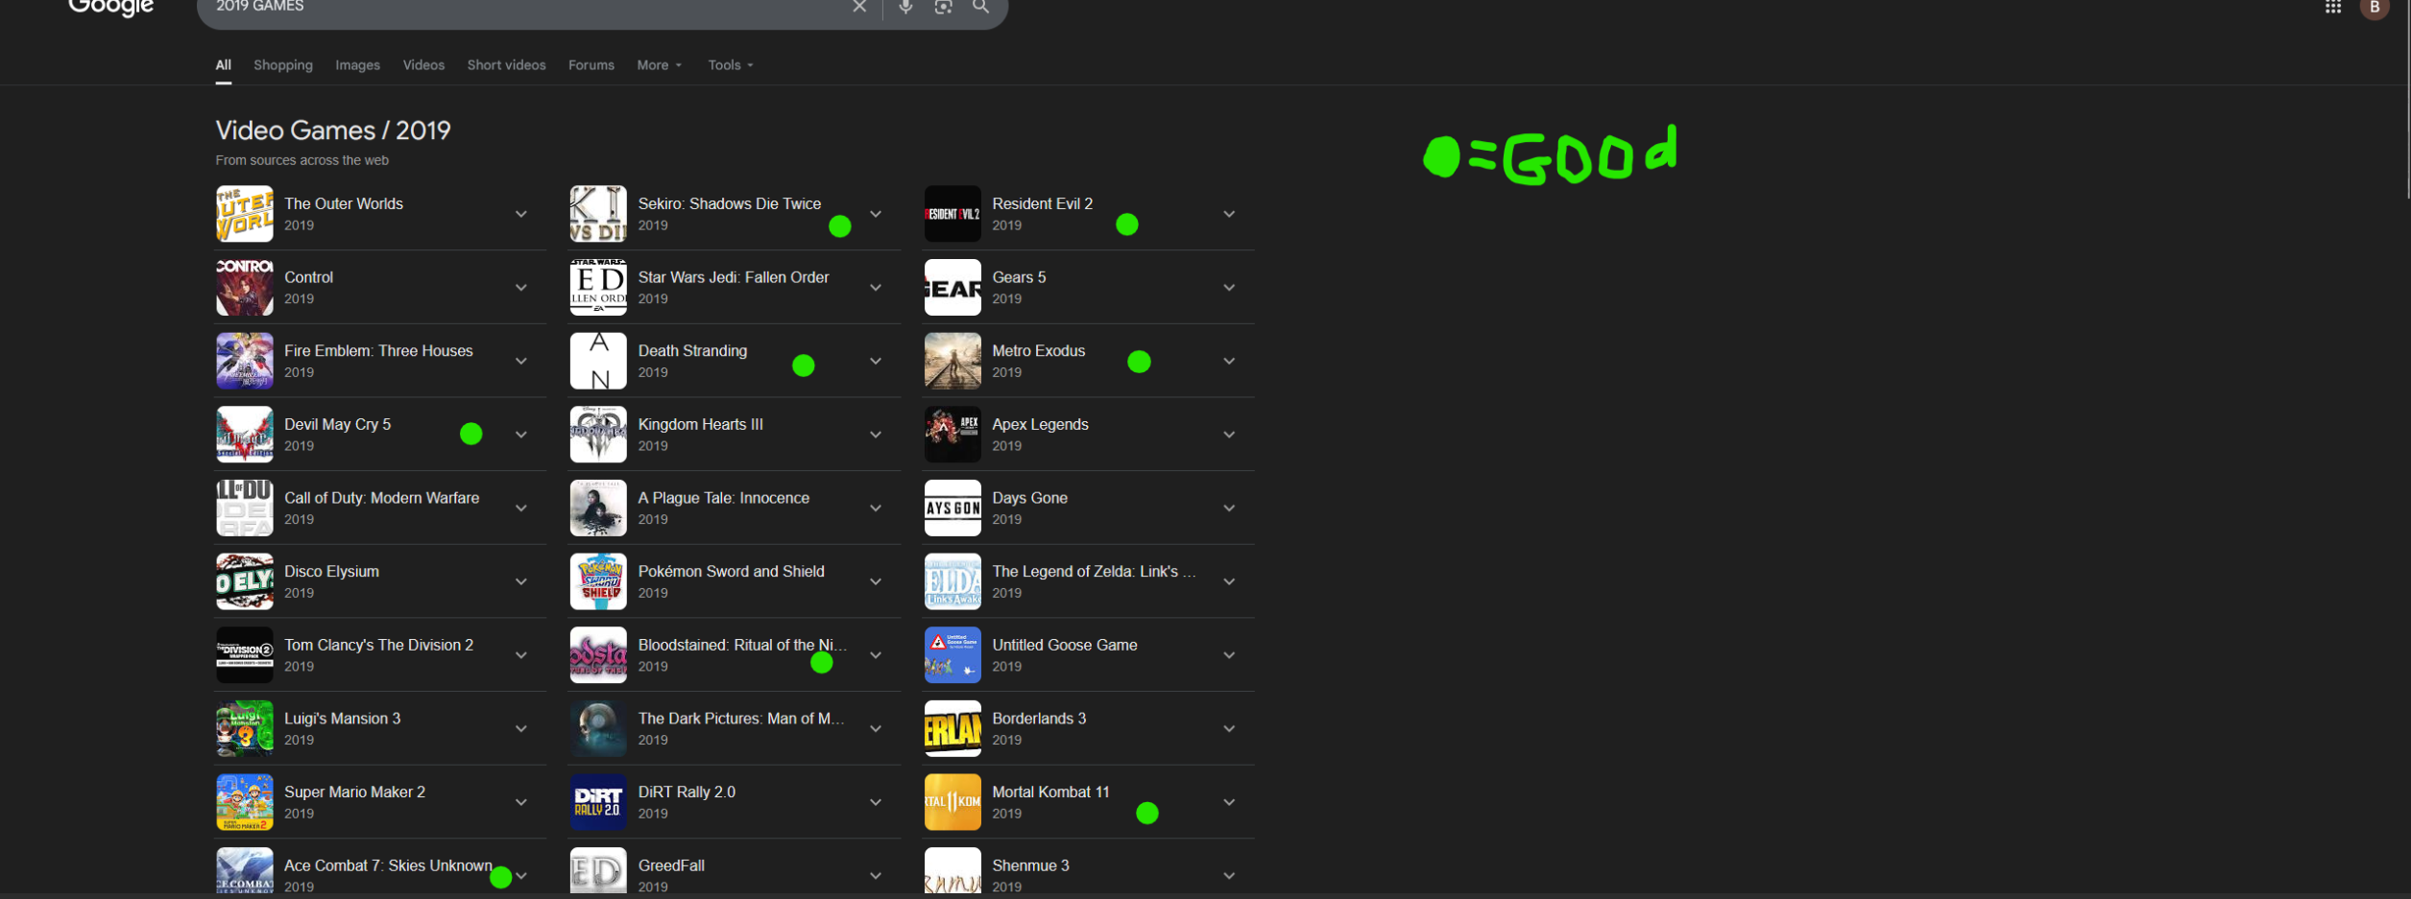Switch to the Short videos tab

tap(506, 65)
